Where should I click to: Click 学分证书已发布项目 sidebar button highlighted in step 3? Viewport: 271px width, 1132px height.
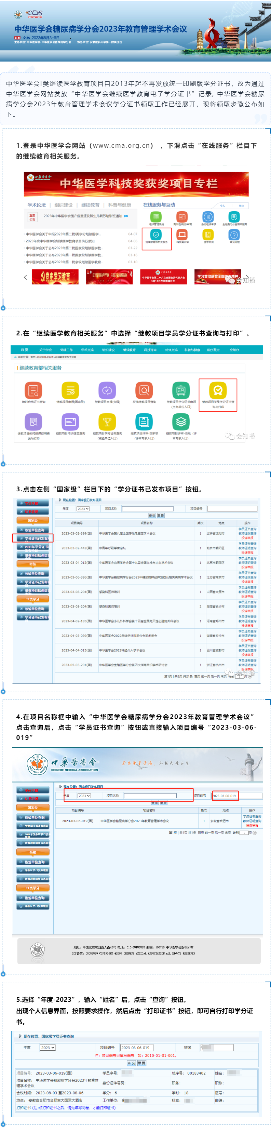click(33, 538)
